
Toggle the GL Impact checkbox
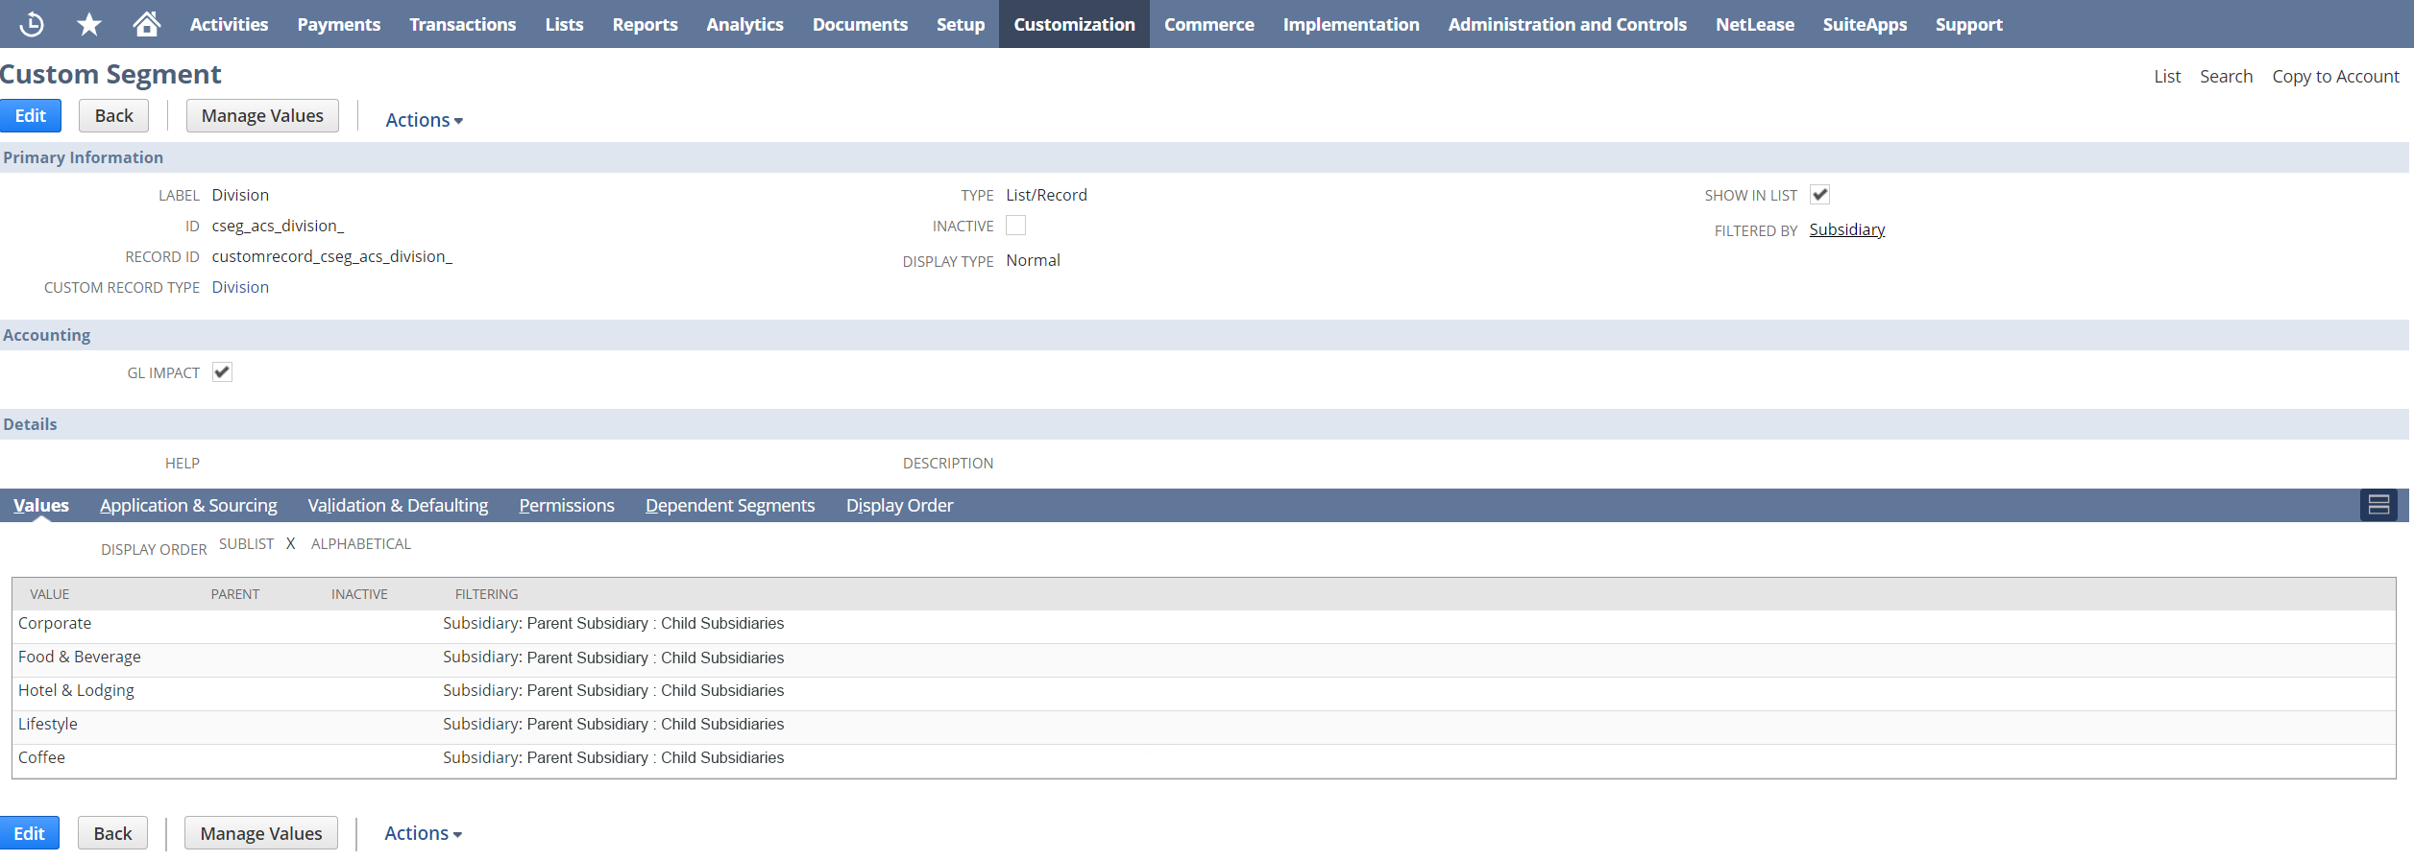[222, 372]
